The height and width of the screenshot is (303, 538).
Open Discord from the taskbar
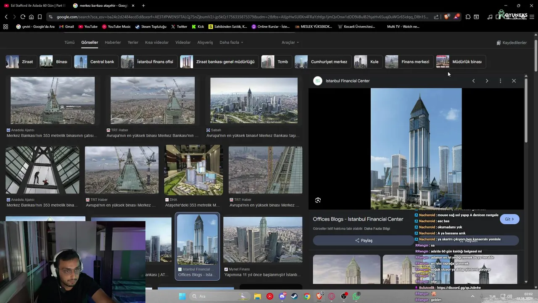[x=282, y=296]
